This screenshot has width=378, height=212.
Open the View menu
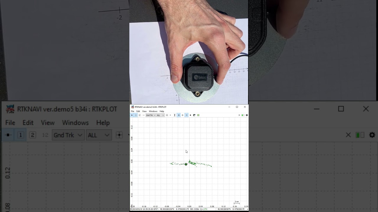[x=144, y=111]
